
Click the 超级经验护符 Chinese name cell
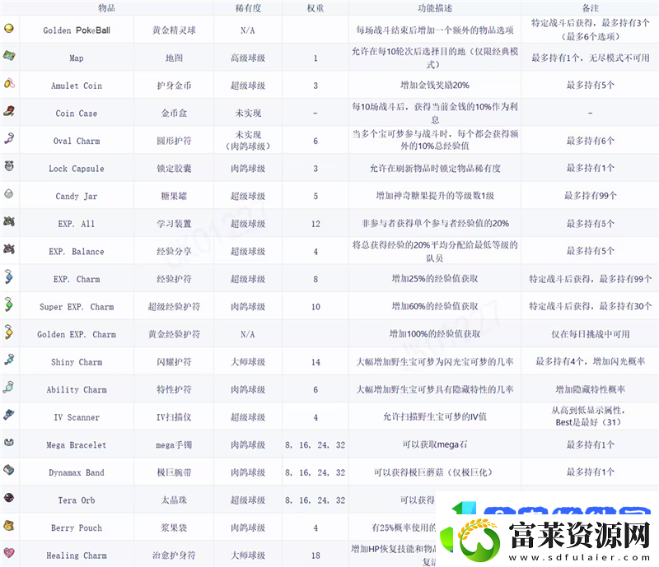click(x=174, y=307)
